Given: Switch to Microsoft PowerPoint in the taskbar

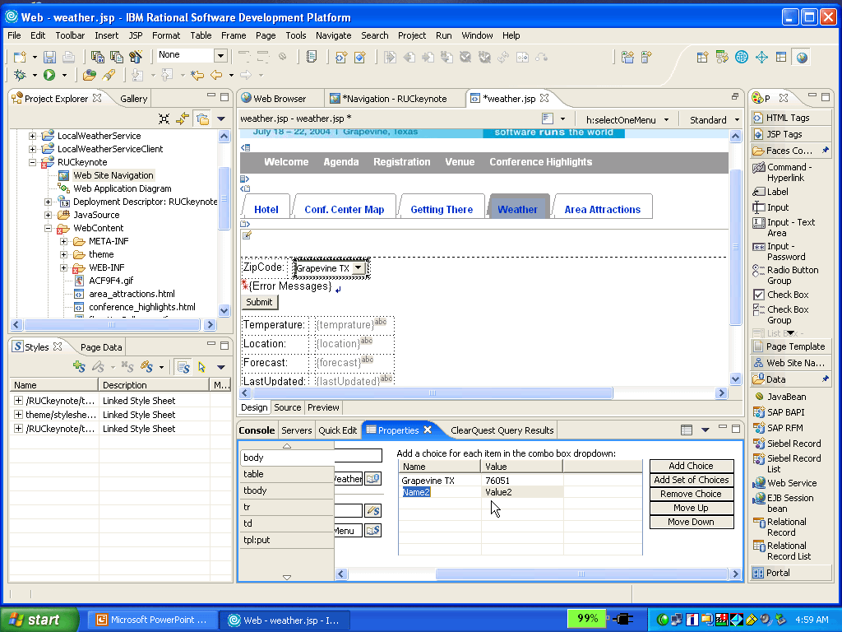Looking at the screenshot, I should 152,620.
